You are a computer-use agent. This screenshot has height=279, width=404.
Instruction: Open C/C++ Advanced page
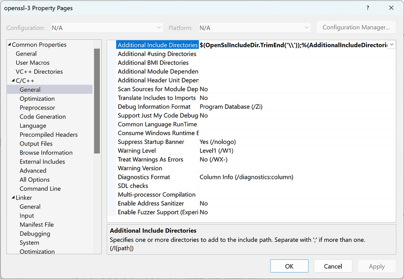(33, 171)
